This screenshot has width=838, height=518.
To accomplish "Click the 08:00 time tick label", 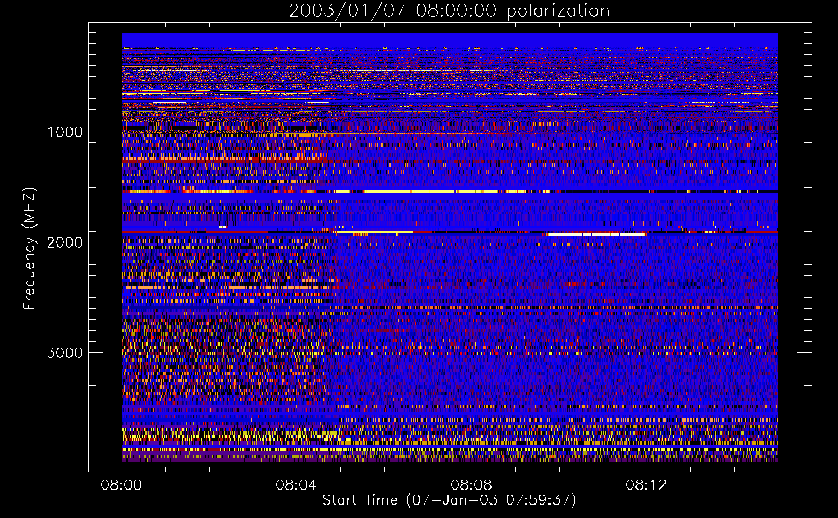I will (x=121, y=485).
